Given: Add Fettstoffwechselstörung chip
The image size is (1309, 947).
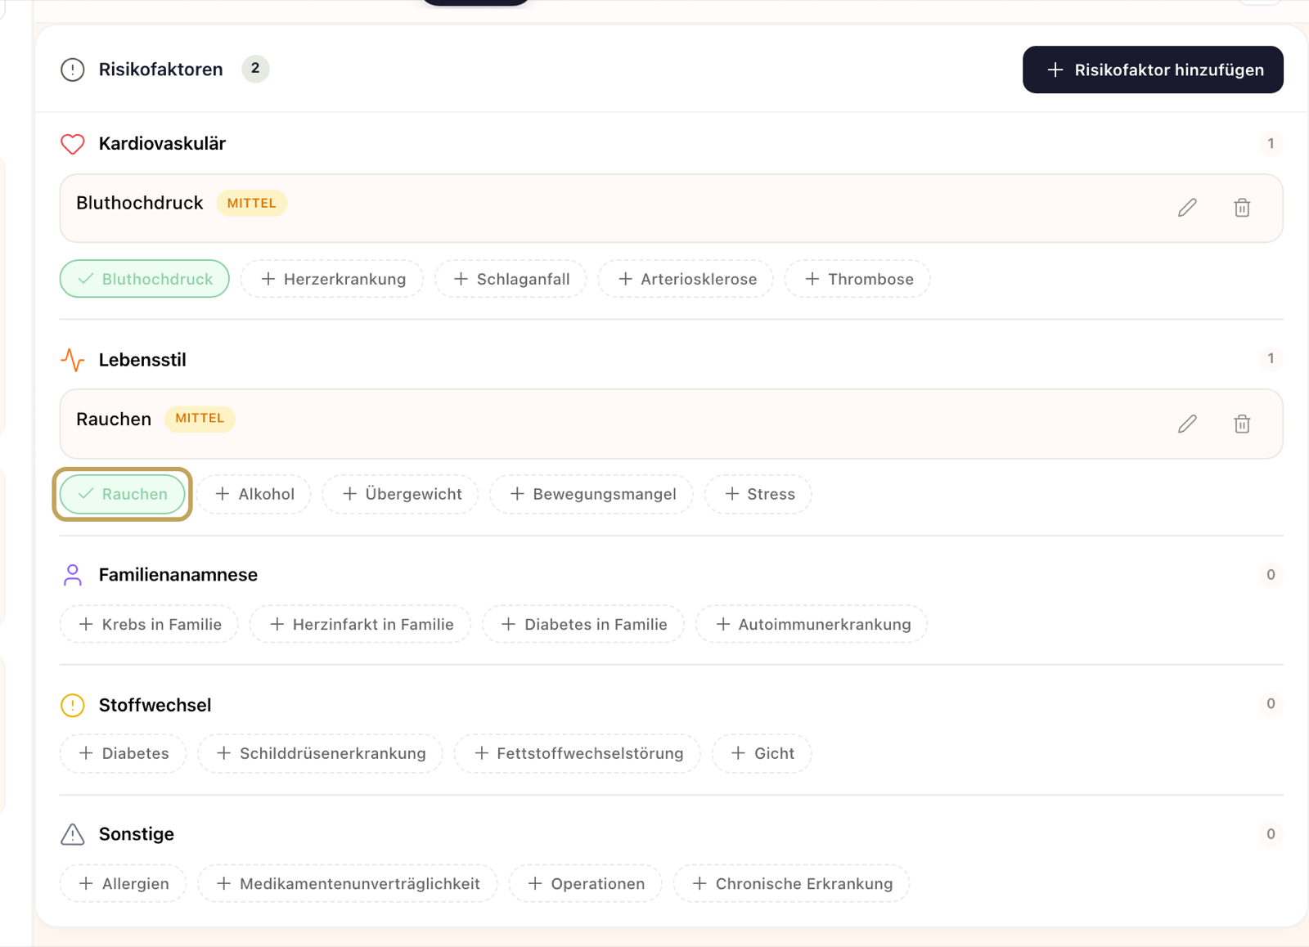Looking at the screenshot, I should click(x=578, y=753).
